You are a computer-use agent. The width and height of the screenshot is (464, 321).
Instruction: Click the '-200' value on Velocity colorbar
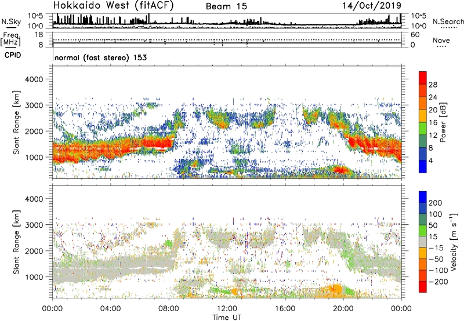(438, 282)
